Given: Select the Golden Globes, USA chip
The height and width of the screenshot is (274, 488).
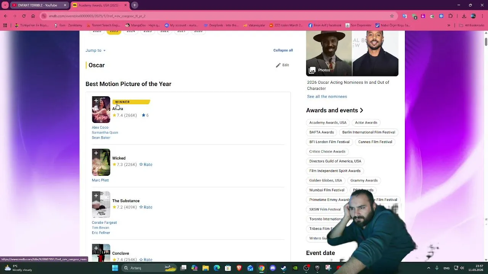Looking at the screenshot, I should pos(326,180).
